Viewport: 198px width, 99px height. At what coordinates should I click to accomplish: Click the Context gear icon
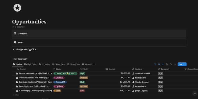pyautogui.click(x=15, y=33)
